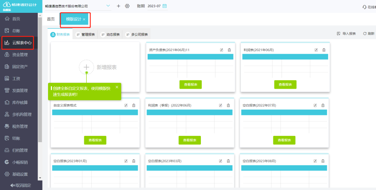Edit the 空白报表(2023年01月) card
Screen dimensions: 376x190
pos(126,161)
